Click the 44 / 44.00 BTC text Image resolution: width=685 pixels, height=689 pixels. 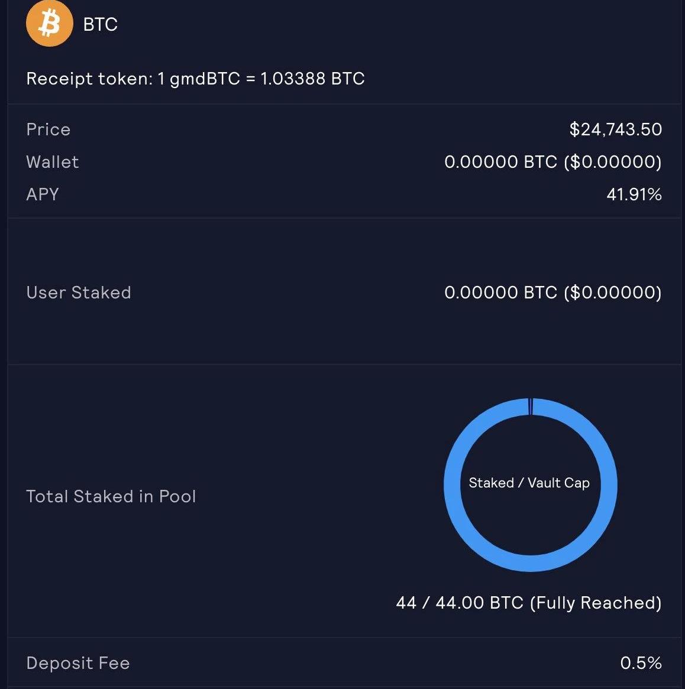[x=460, y=603]
